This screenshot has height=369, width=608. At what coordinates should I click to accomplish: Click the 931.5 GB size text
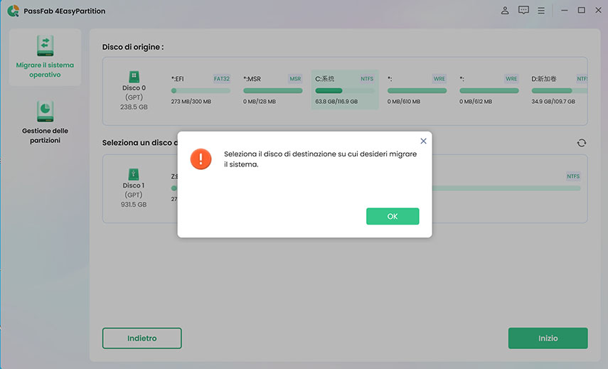134,205
